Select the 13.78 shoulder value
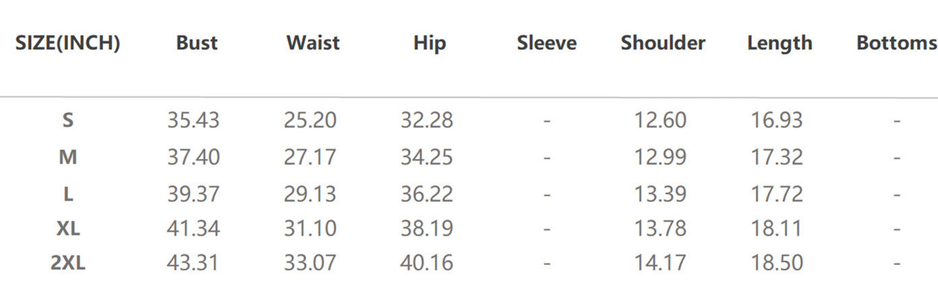This screenshot has width=938, height=294. click(x=660, y=229)
